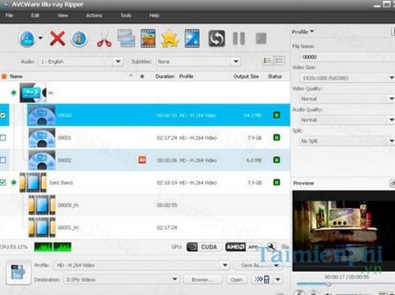Click the merge/join clips icon
Image resolution: width=395 pixels, height=295 pixels.
[126, 39]
